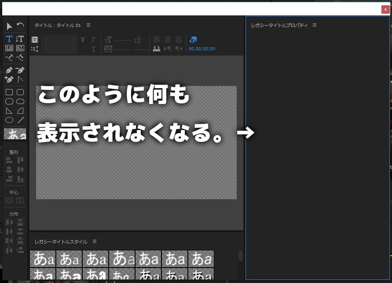
Task: Pick the Rounded Rectangle tool
Action: [x=20, y=101]
